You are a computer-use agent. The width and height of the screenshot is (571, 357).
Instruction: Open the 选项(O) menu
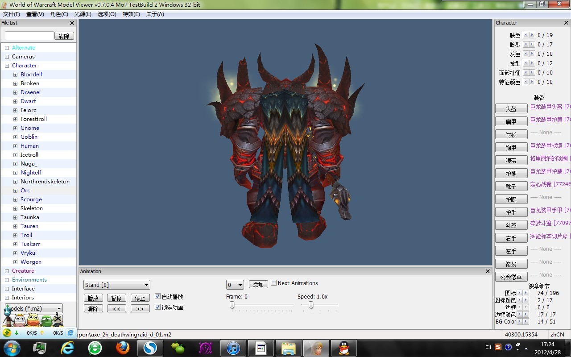click(x=107, y=14)
